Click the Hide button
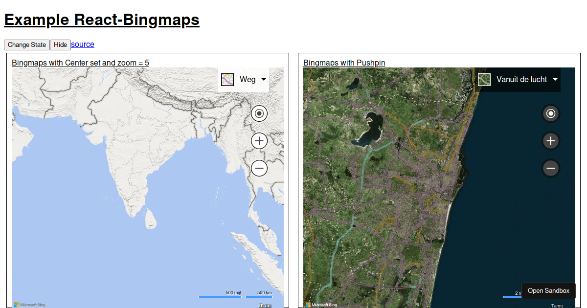 (60, 44)
